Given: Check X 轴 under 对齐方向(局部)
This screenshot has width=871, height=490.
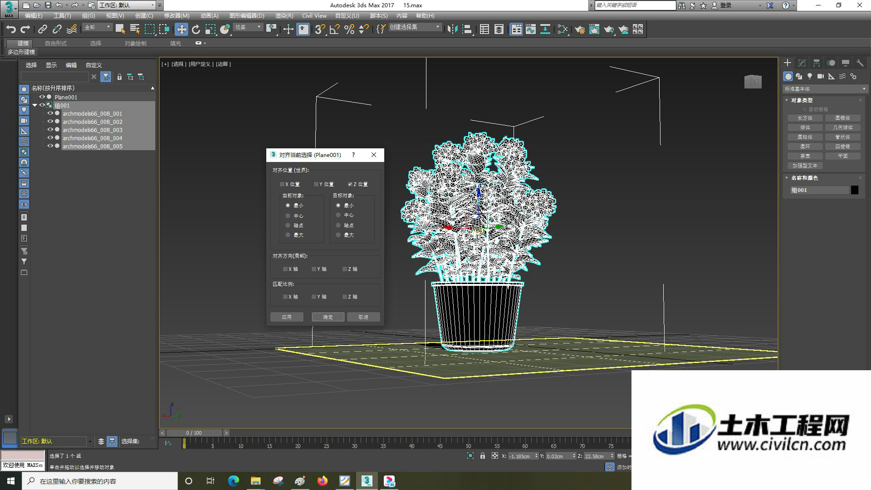Looking at the screenshot, I should click(x=285, y=269).
